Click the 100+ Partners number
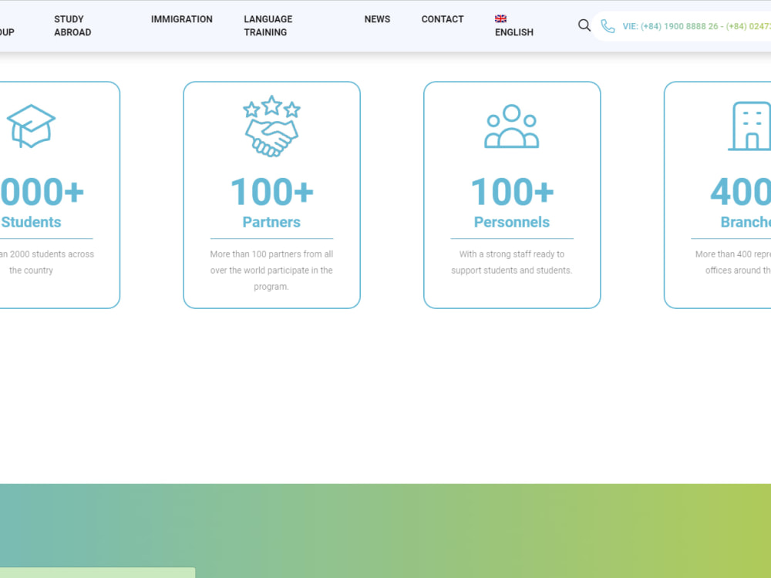 271,192
